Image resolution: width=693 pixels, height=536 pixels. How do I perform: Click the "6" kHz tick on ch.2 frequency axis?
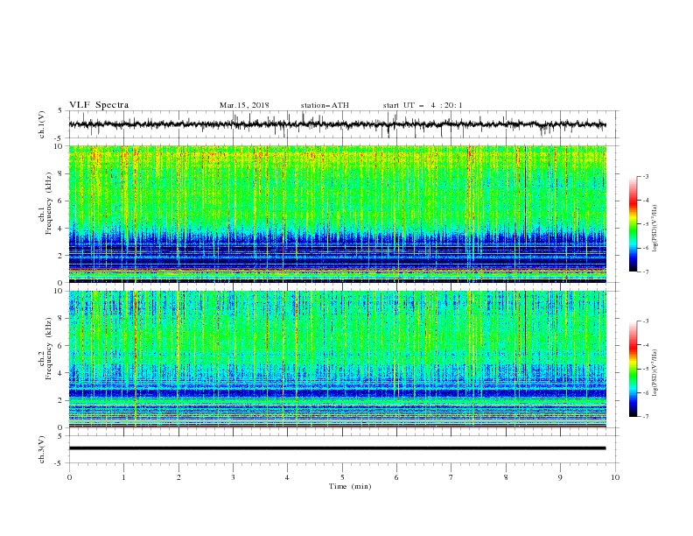(61, 346)
